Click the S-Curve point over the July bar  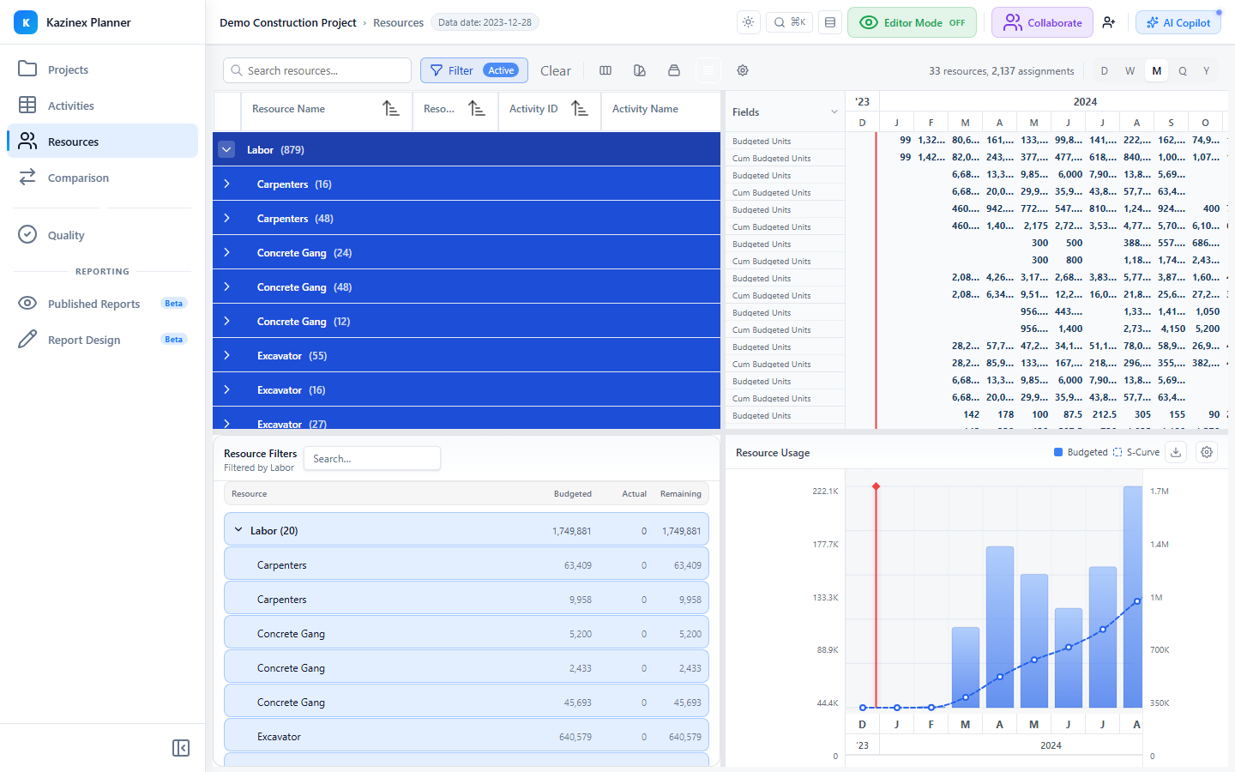(1103, 629)
